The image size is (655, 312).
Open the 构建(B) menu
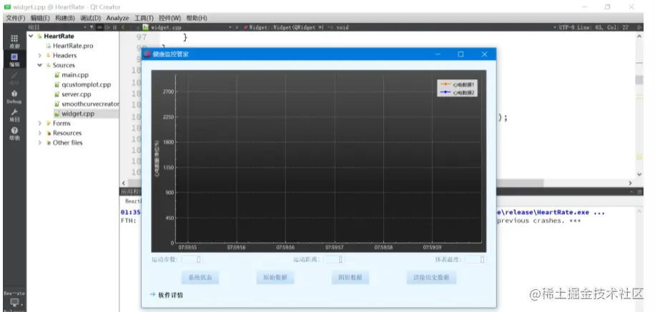click(65, 18)
